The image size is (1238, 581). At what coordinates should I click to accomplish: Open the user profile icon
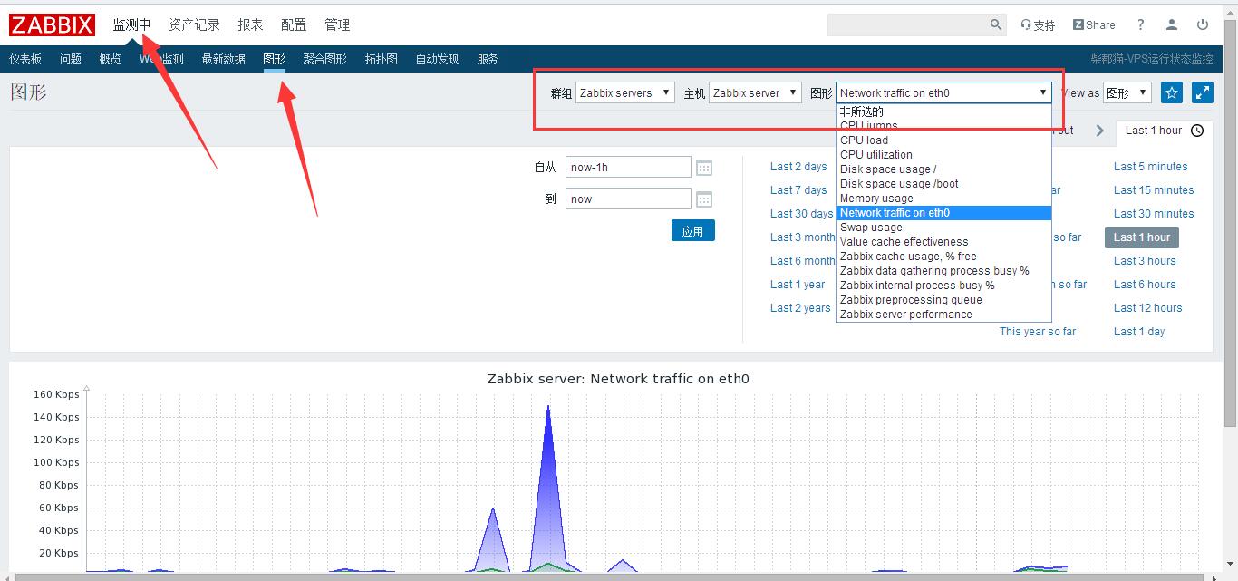point(1172,24)
